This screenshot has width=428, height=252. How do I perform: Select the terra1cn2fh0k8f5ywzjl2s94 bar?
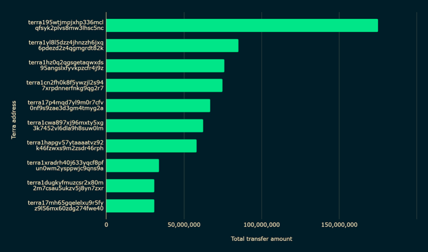click(x=164, y=86)
